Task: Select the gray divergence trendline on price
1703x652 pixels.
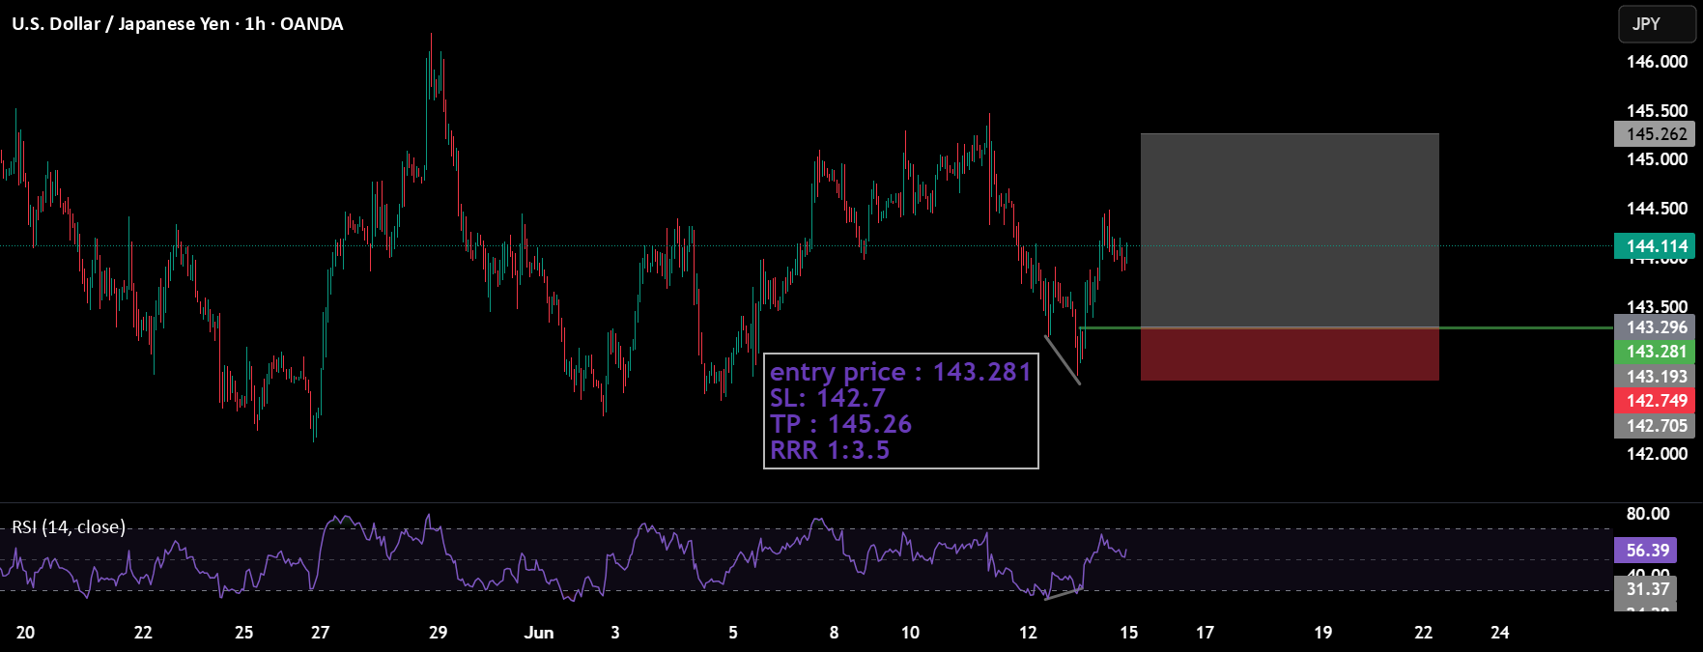Action: point(1063,359)
